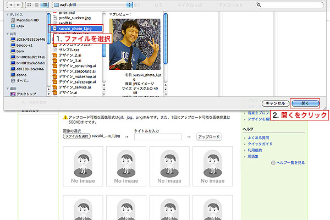Select file サンプル.txt
Viewport: 330px width, 220px height.
[66, 50]
